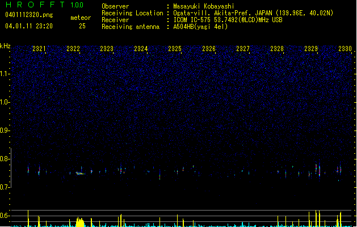357x227 pixels.
Task: Click the HROFFT 1.0.0 title text
Action: [x=45, y=5]
